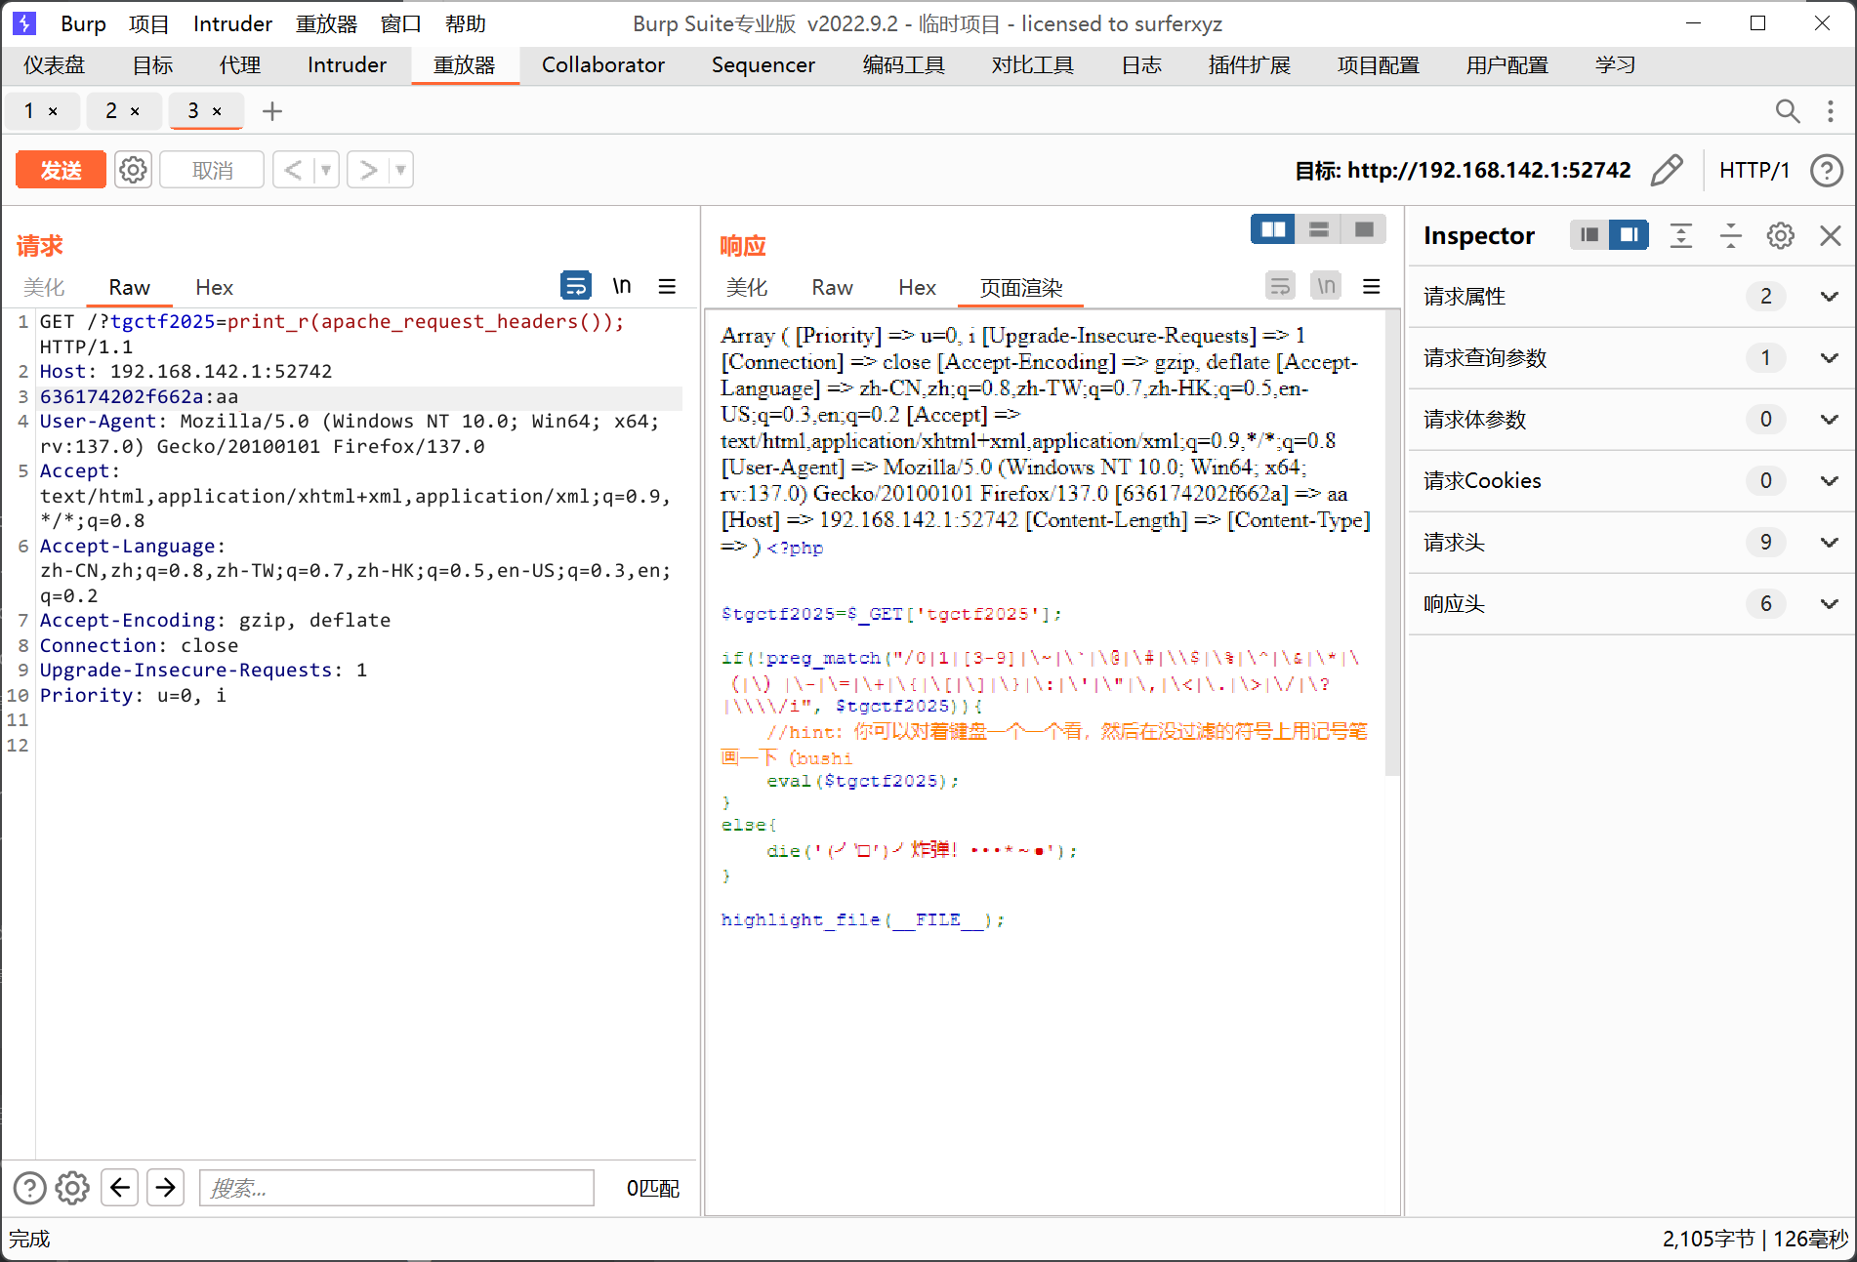1857x1262 pixels.
Task: Open the Repeater help question mark icon
Action: tap(1826, 170)
